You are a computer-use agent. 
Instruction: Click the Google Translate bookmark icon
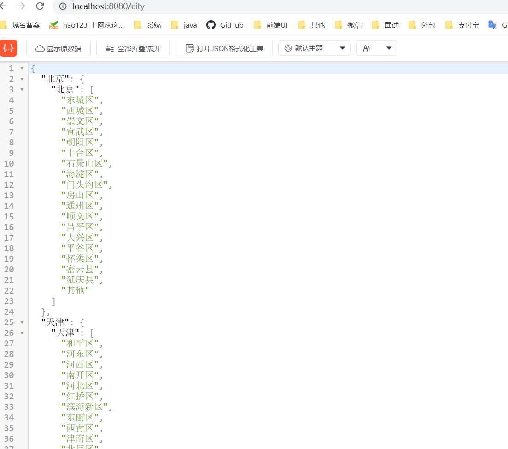point(492,25)
